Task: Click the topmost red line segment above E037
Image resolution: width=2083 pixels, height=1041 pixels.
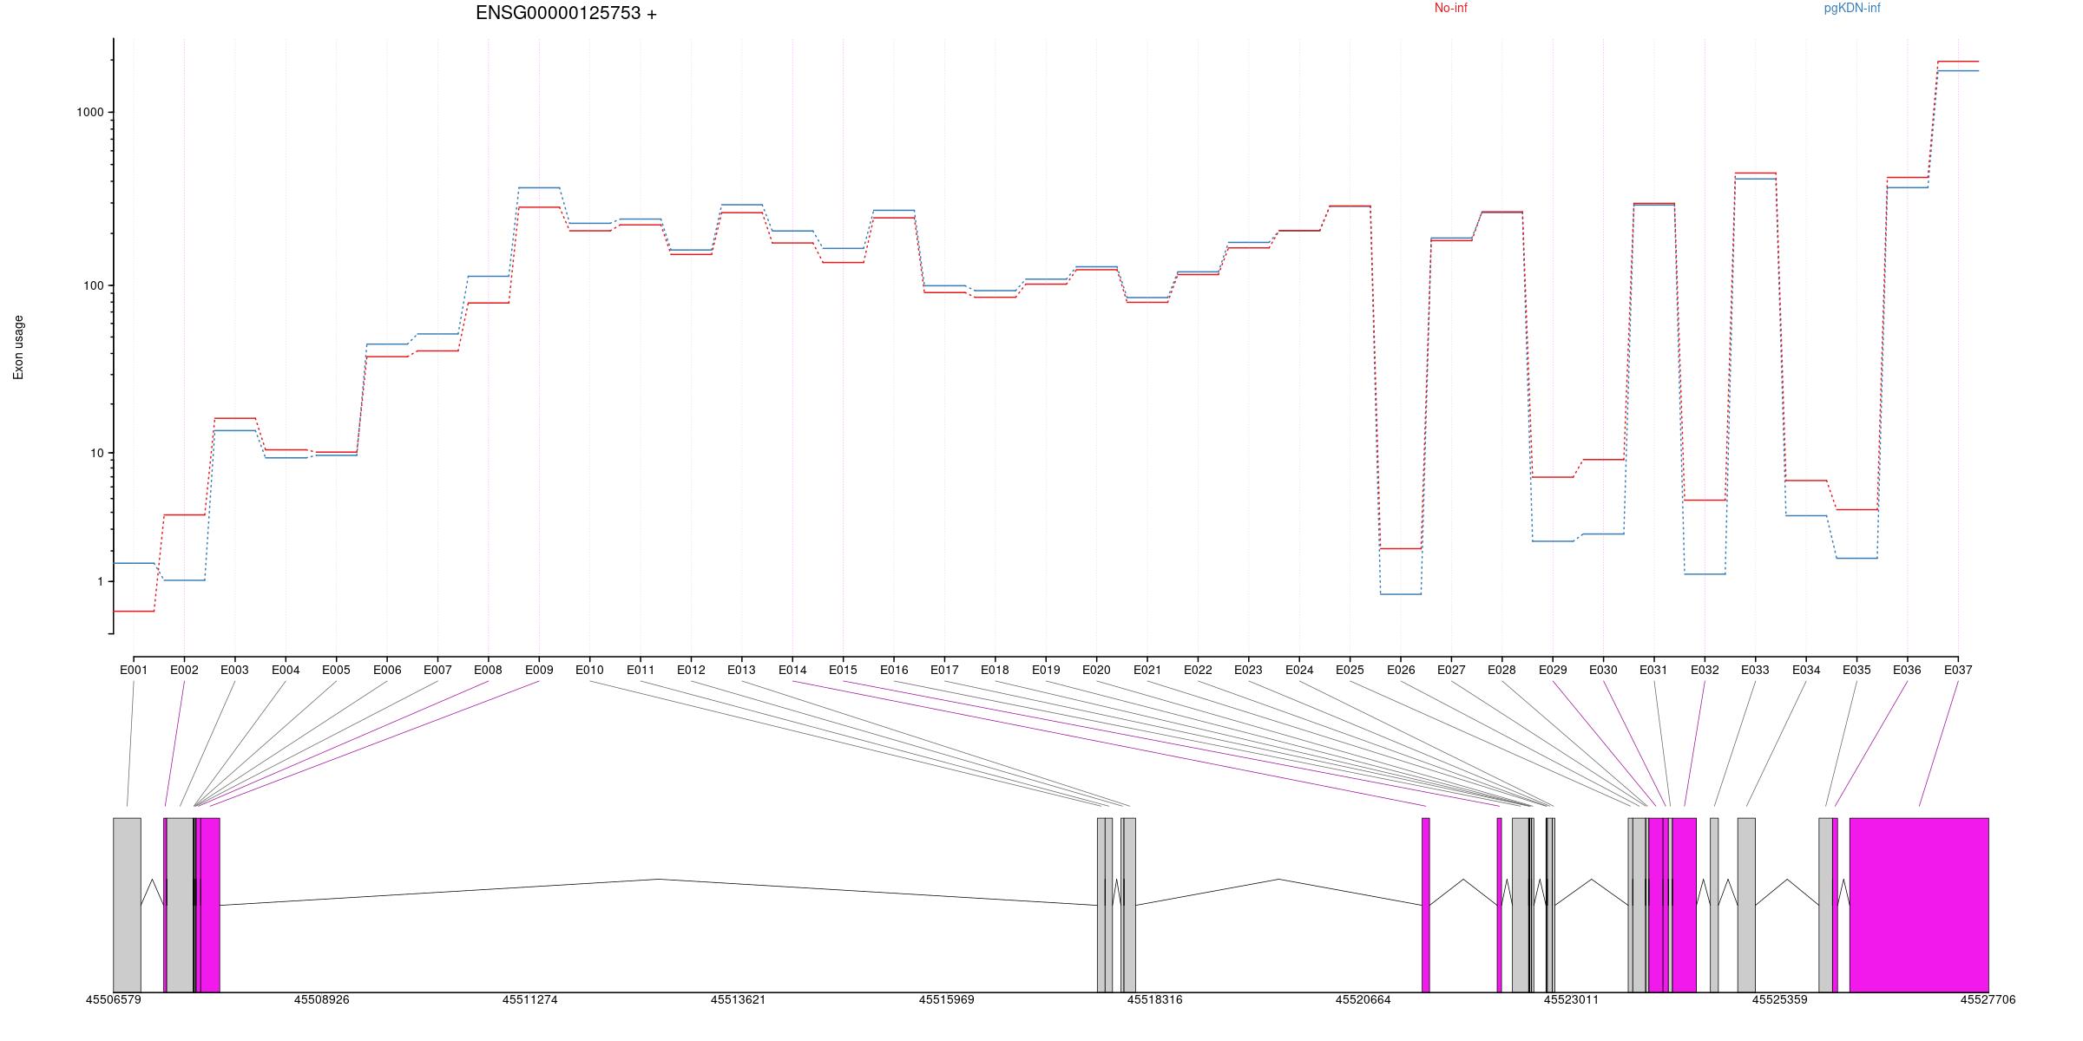Action: pos(1958,62)
